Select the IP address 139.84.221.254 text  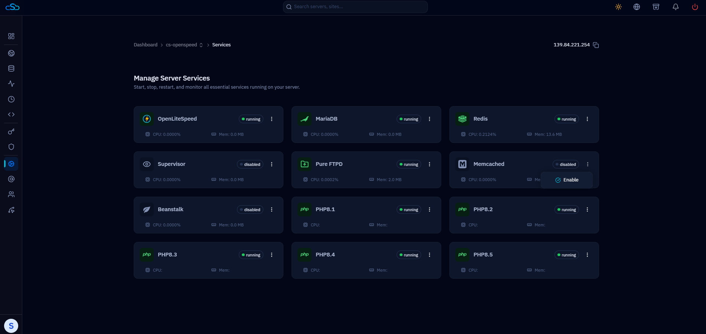click(x=572, y=45)
